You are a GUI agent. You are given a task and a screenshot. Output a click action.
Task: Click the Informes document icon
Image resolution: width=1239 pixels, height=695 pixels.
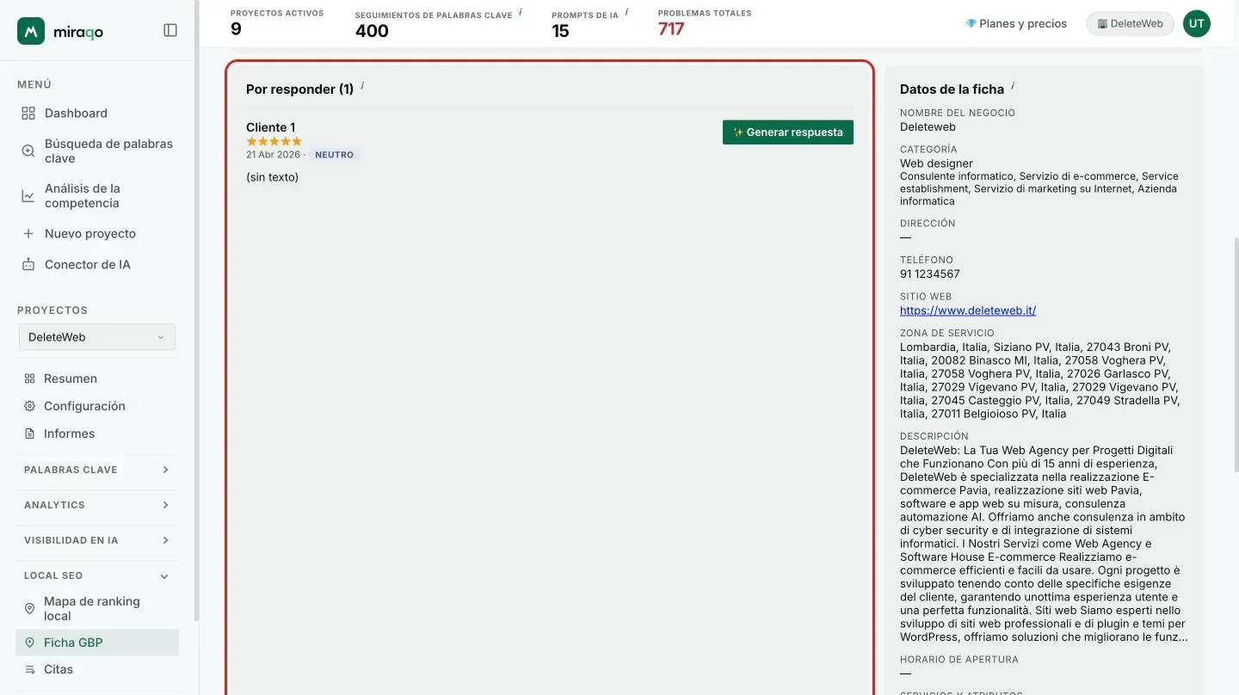30,434
